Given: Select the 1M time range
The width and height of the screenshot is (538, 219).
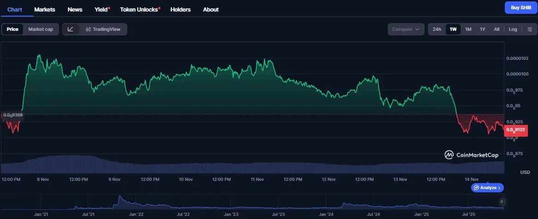Looking at the screenshot, I should point(468,29).
